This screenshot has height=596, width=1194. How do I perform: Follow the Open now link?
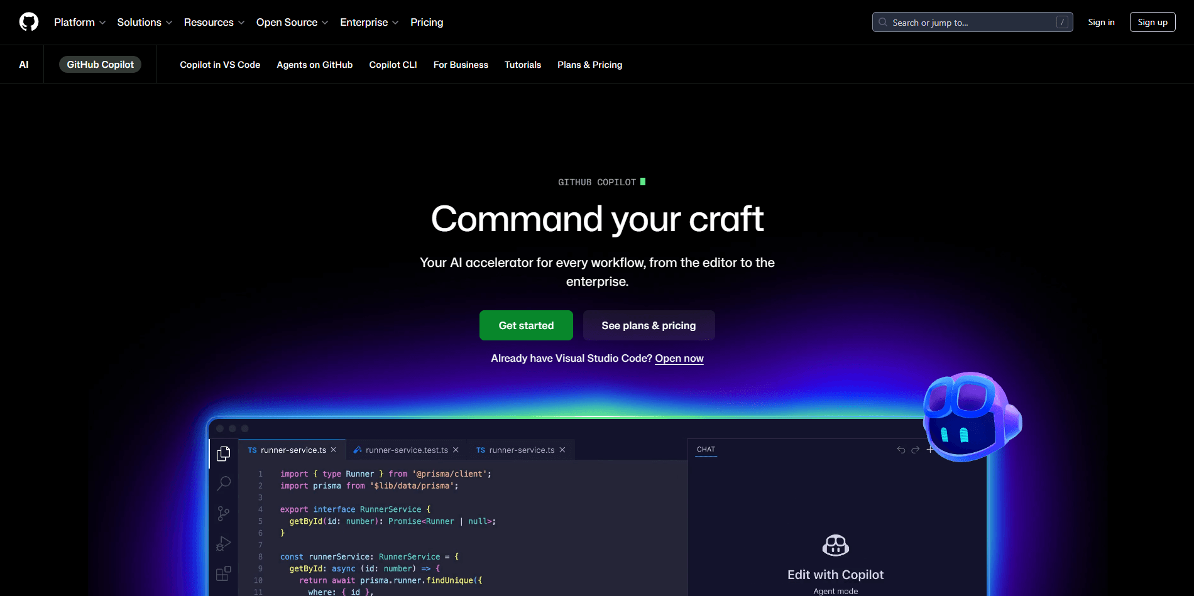(x=679, y=358)
